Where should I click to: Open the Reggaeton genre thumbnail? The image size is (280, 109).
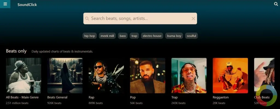point(230,76)
